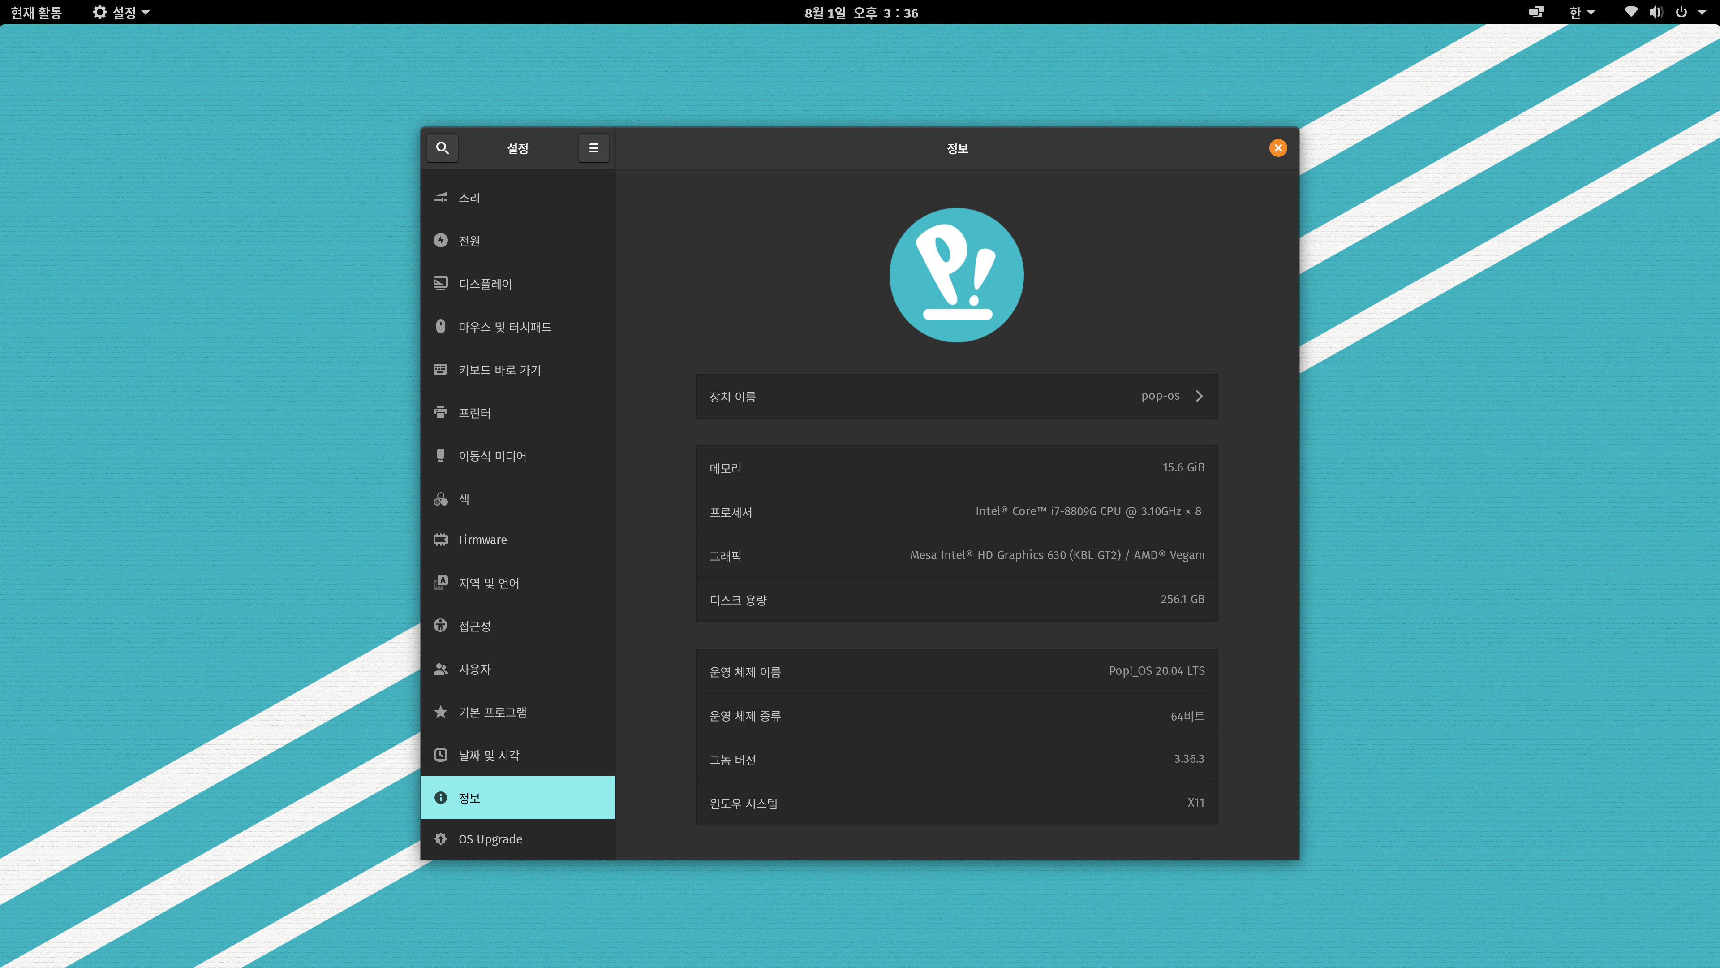Open Users panel in sidebar
Screen dimensions: 1720x968
pyautogui.click(x=474, y=669)
